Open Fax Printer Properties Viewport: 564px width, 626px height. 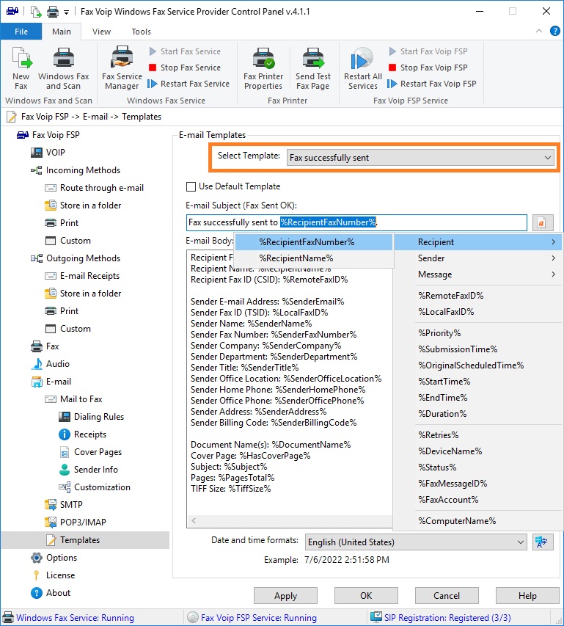263,68
